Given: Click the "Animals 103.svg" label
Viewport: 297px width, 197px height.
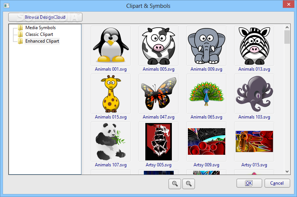Looking at the screenshot, I should (x=254, y=117).
